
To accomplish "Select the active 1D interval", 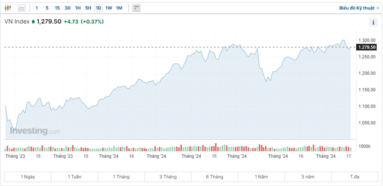I will point(98,8).
